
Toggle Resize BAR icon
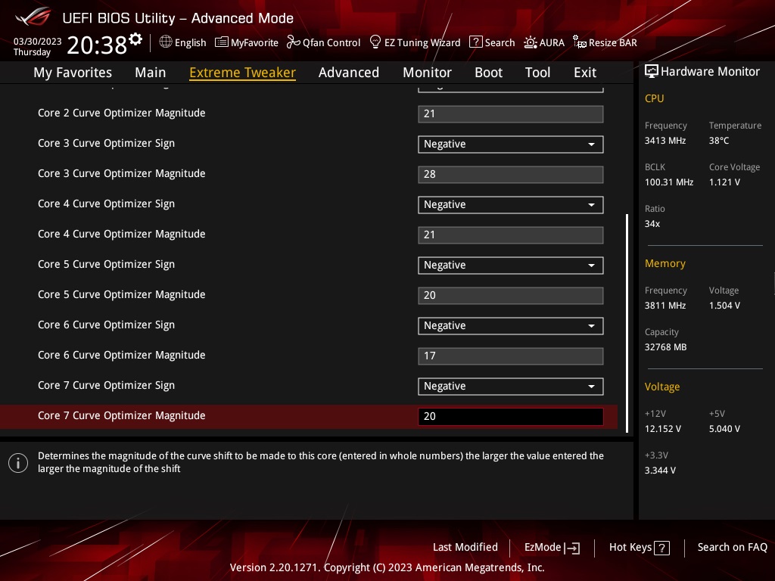pos(579,42)
